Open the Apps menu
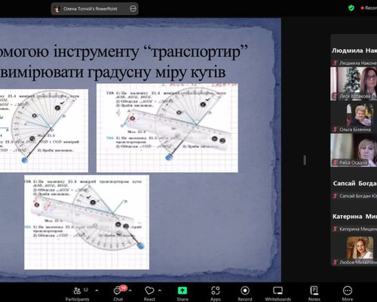Screen dimensions: 377x302 (x=216, y=294)
